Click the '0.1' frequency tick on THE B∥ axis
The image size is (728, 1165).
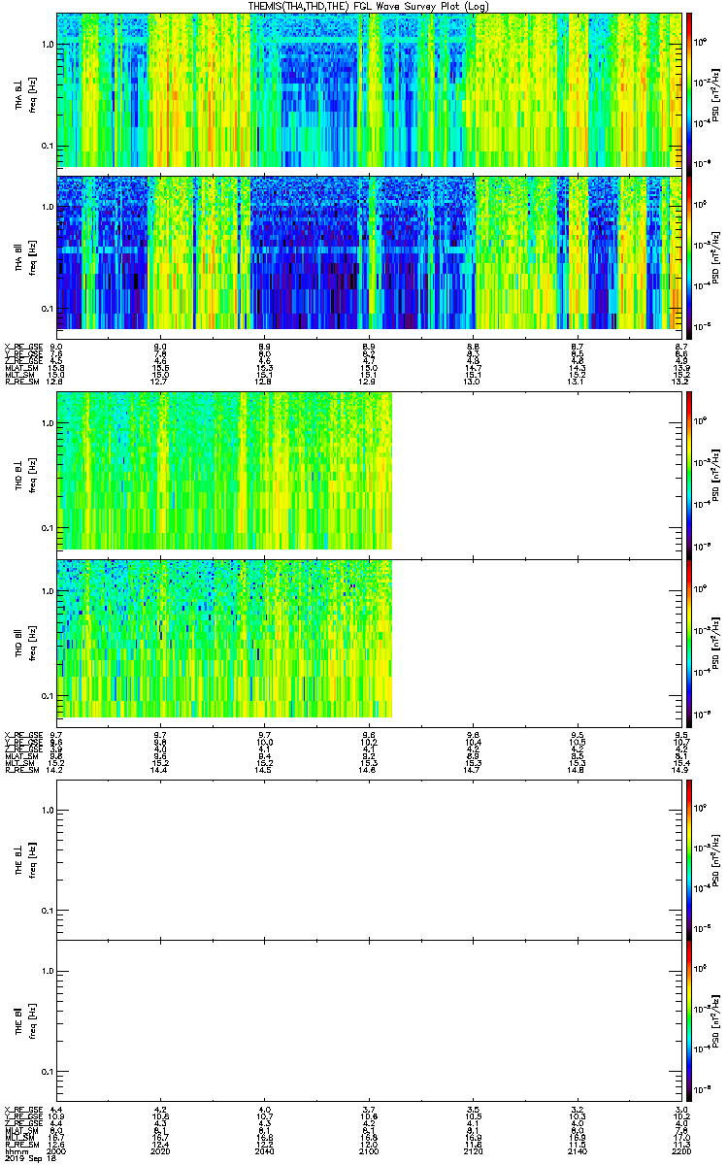pyautogui.click(x=47, y=1072)
